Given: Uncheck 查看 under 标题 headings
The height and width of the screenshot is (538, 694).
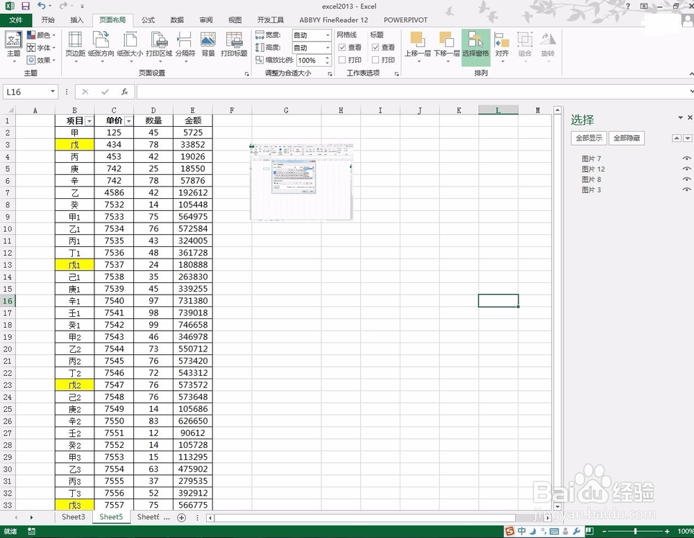Looking at the screenshot, I should (x=375, y=47).
